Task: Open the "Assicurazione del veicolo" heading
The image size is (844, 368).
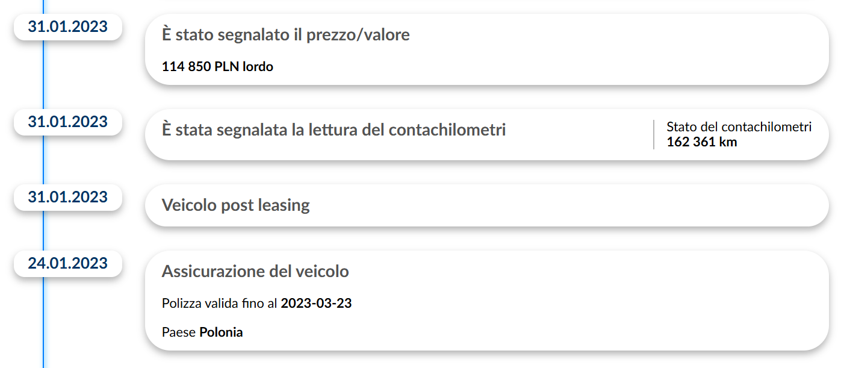Action: click(x=255, y=272)
